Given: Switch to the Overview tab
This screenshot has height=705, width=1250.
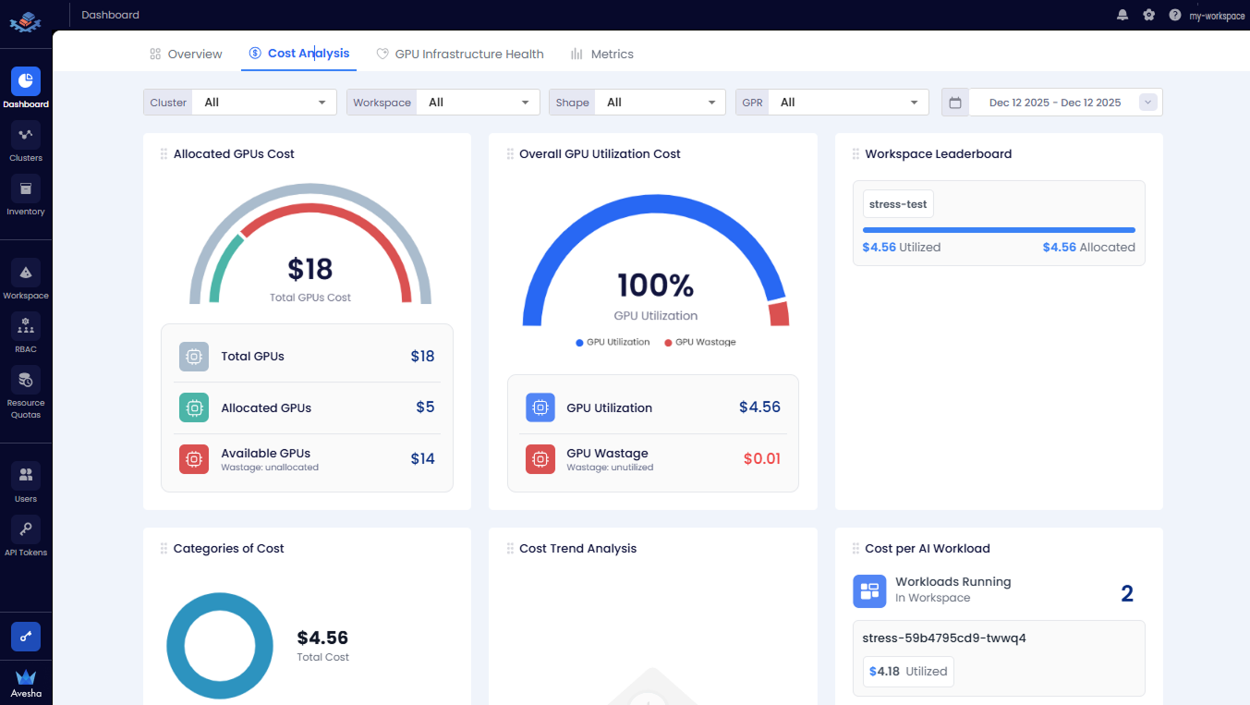Looking at the screenshot, I should [x=186, y=54].
